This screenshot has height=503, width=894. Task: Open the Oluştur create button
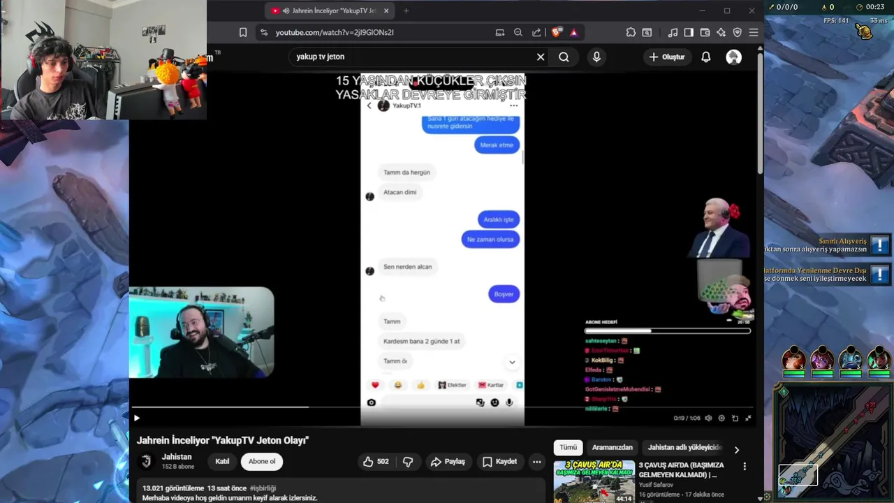pyautogui.click(x=666, y=57)
